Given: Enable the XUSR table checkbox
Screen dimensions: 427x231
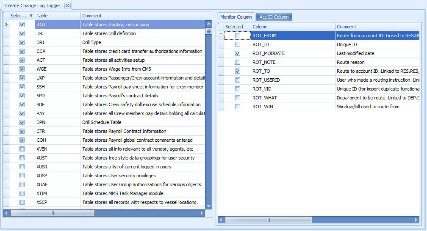Looking at the screenshot, I should coord(22,167).
